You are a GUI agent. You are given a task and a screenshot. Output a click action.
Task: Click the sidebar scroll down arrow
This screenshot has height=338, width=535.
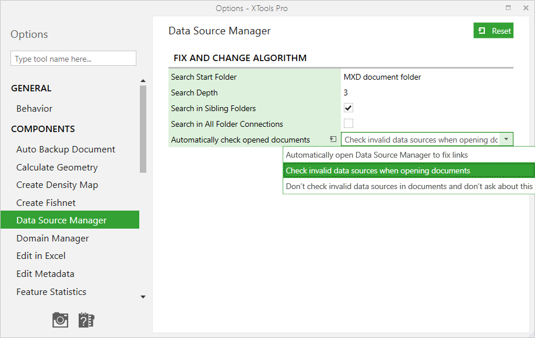[143, 297]
